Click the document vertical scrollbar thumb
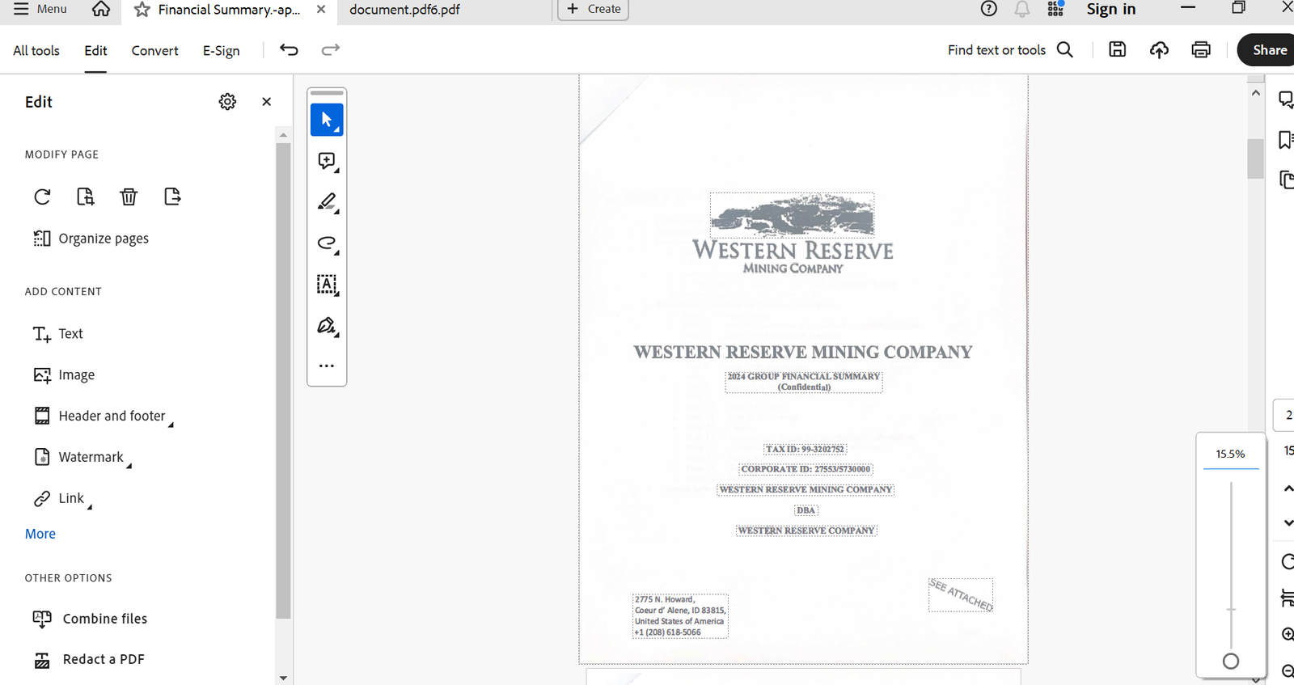This screenshot has width=1294, height=685. click(x=1255, y=159)
